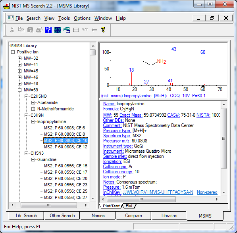
Task: Collapse the Isopropylamine tree node
Action: tap(33, 121)
